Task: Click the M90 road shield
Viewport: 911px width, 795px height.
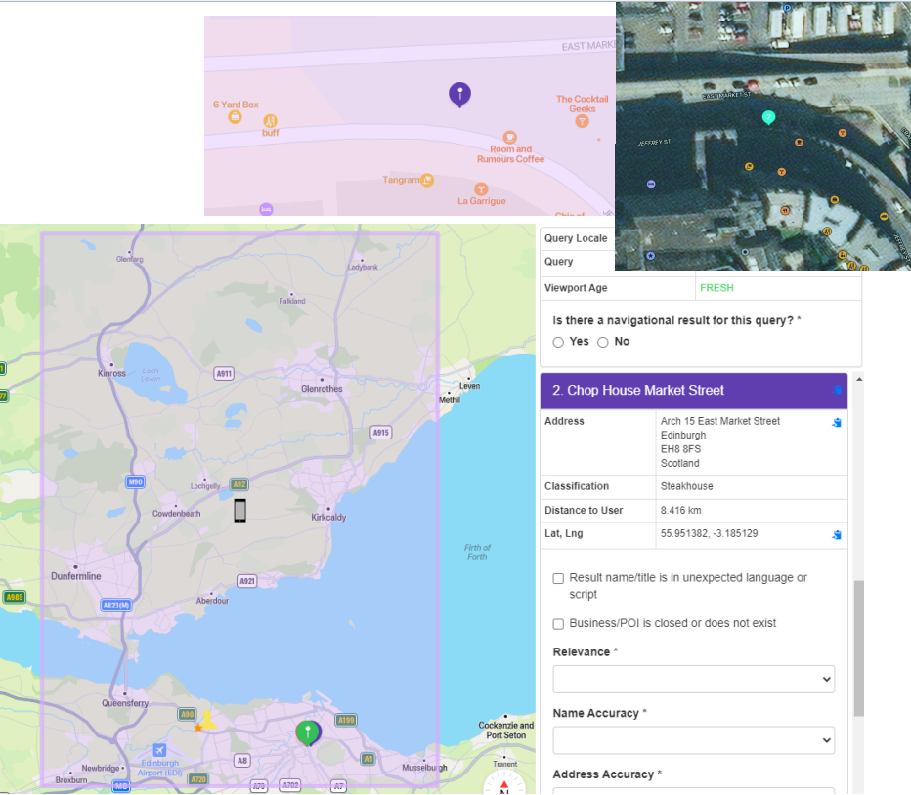Action: click(x=135, y=482)
